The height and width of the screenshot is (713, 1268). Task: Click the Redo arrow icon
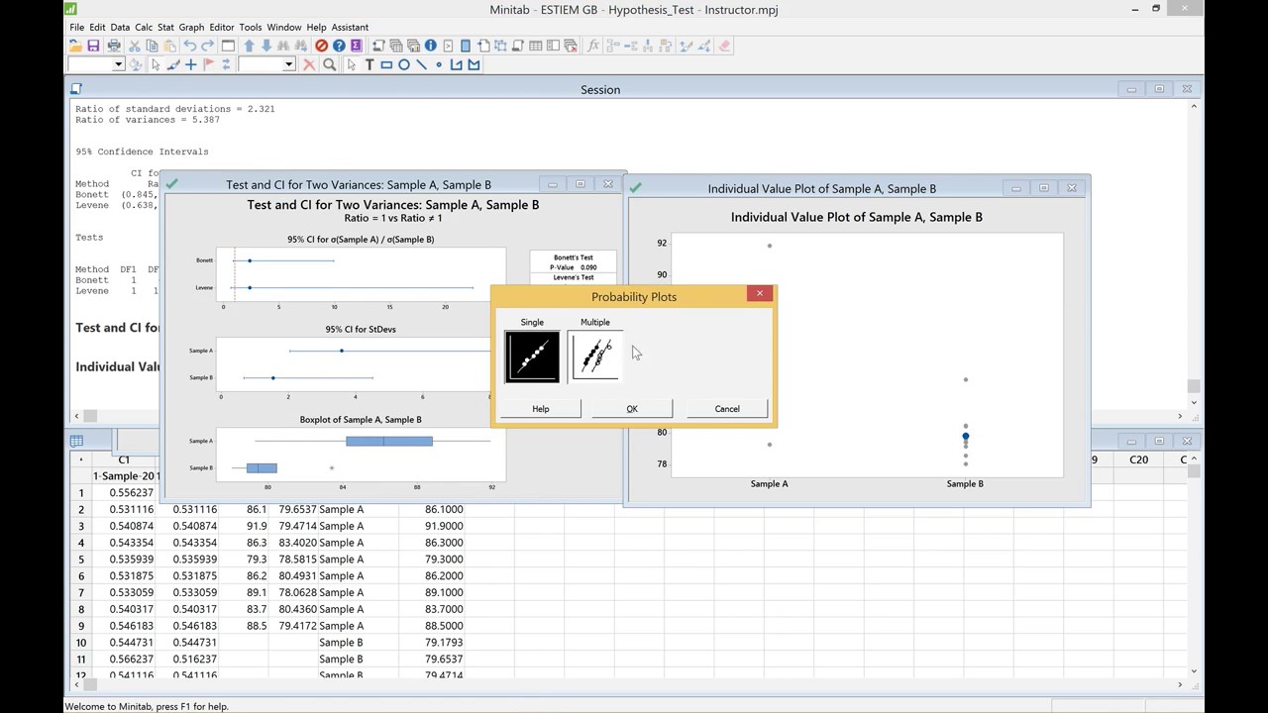tap(207, 46)
